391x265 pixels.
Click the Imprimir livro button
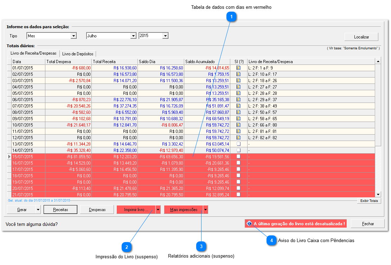(136, 210)
